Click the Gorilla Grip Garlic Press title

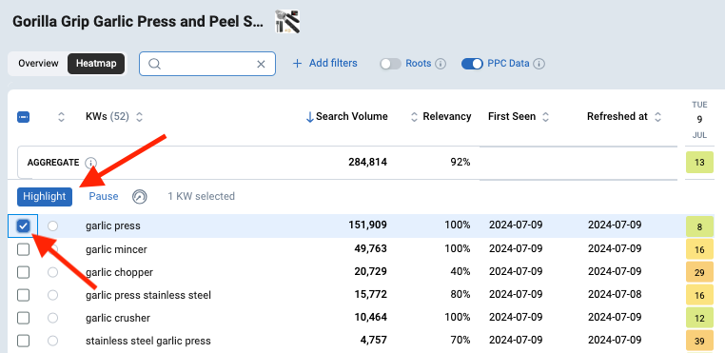click(x=138, y=22)
